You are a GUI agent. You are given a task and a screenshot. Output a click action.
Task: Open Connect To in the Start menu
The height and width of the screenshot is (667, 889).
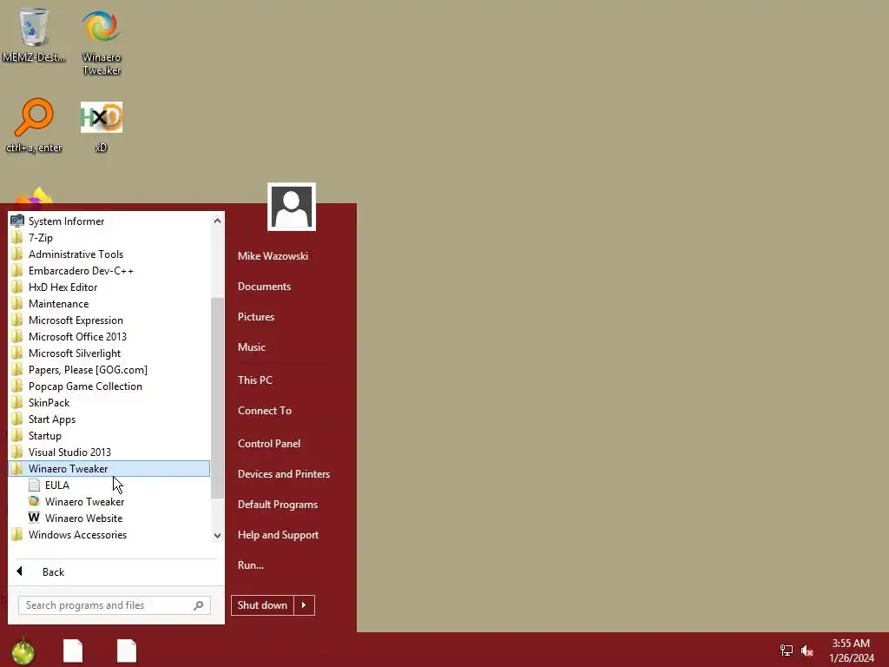coord(265,411)
